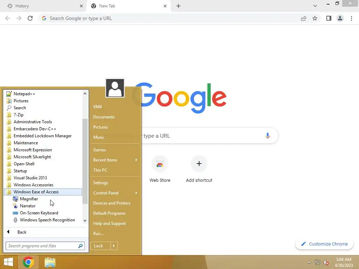Open File Explorer from the taskbar
The width and height of the screenshot is (359, 269).
coord(50,262)
